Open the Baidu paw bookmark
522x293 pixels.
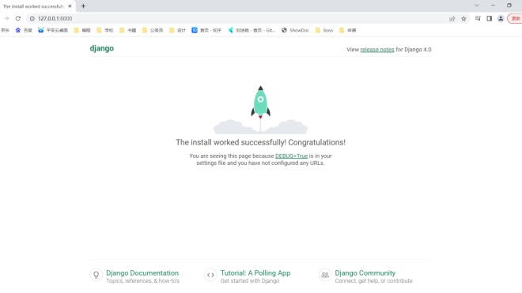coord(24,30)
